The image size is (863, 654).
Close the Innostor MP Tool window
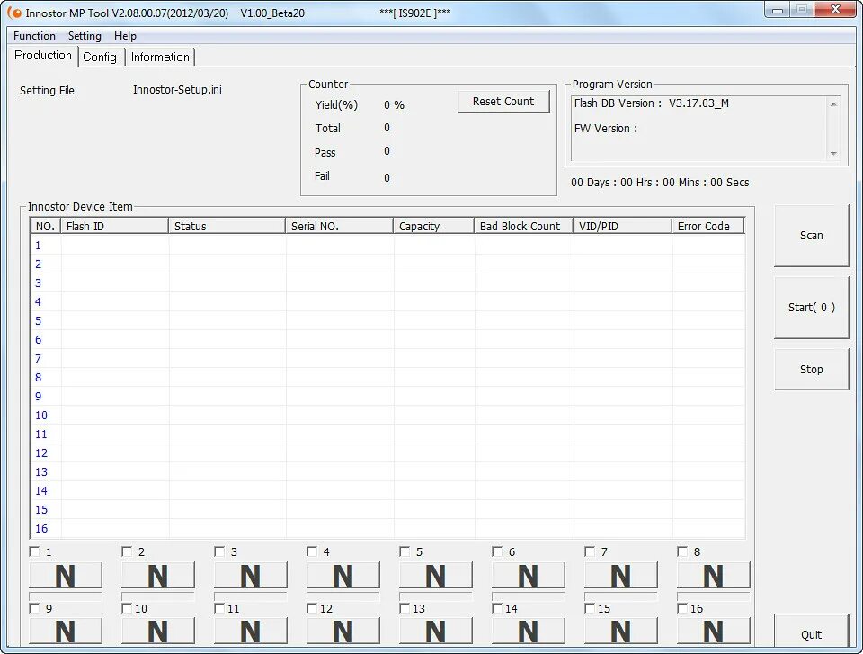pyautogui.click(x=835, y=9)
